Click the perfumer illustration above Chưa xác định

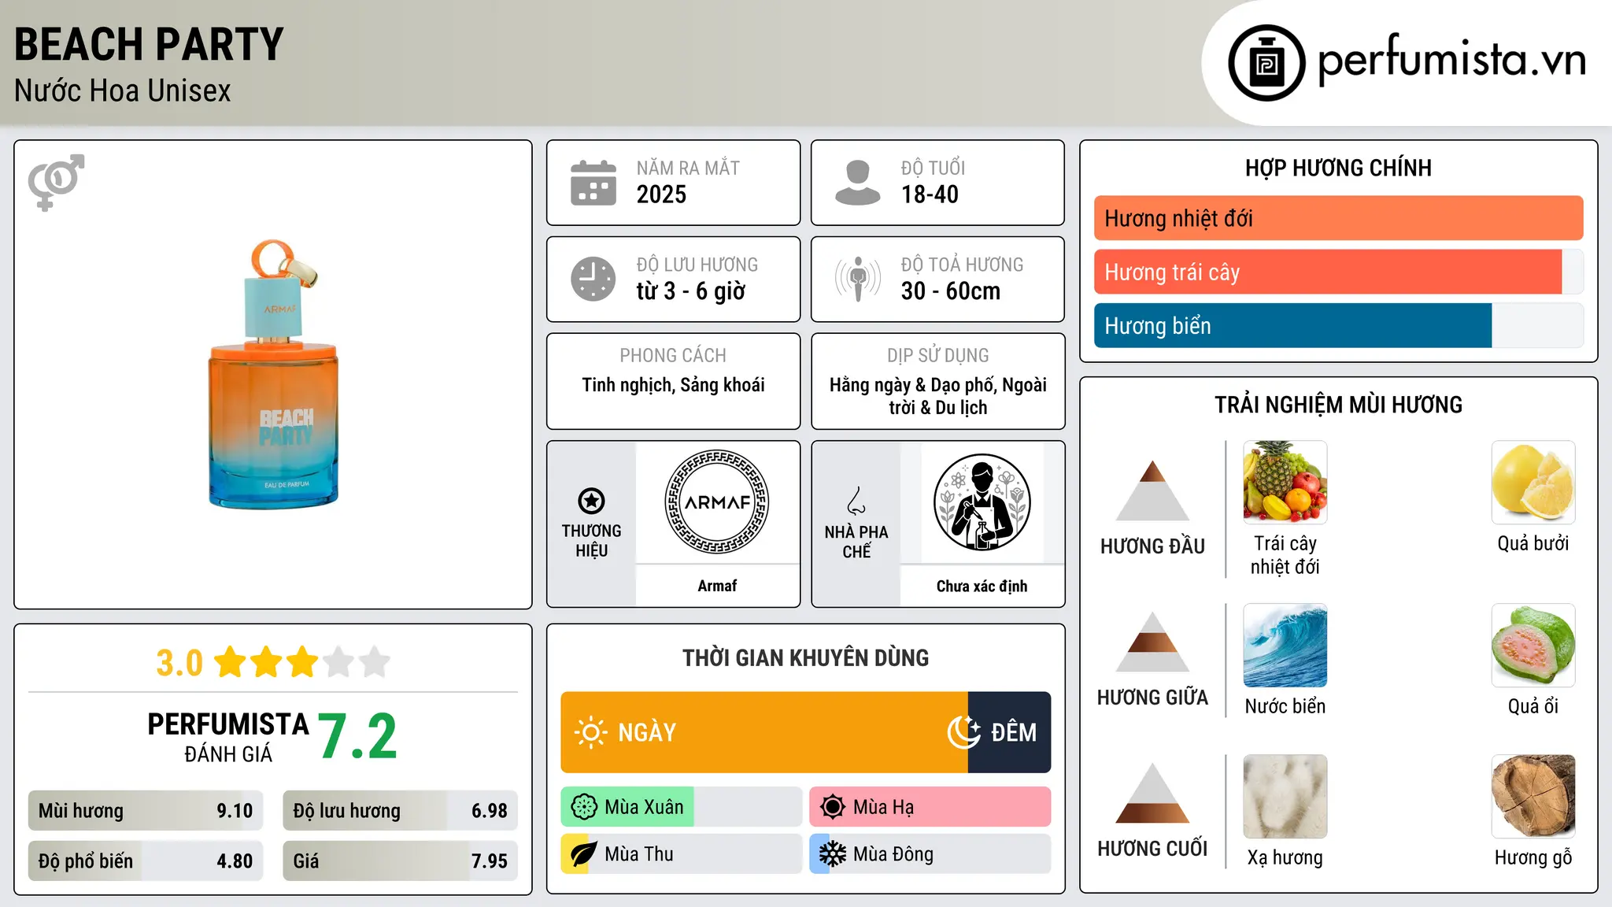point(982,502)
